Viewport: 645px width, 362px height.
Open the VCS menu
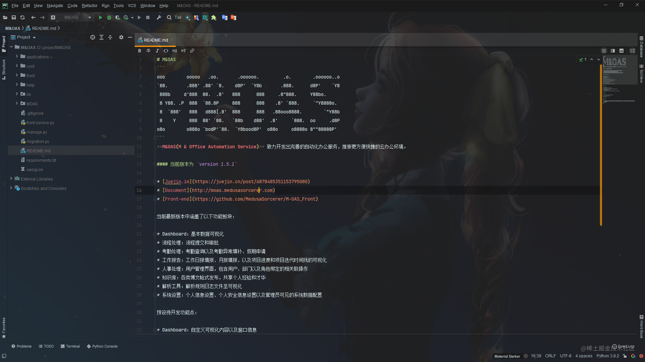point(132,5)
